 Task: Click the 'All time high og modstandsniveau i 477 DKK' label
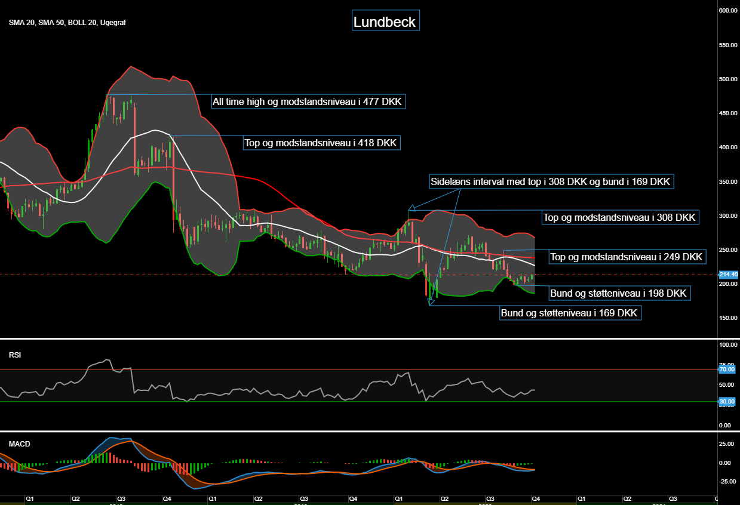point(308,102)
